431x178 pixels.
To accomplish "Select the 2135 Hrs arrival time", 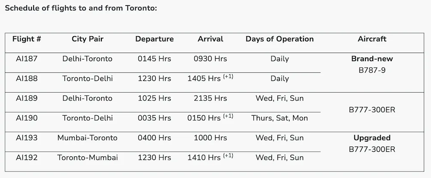I will (x=210, y=98).
